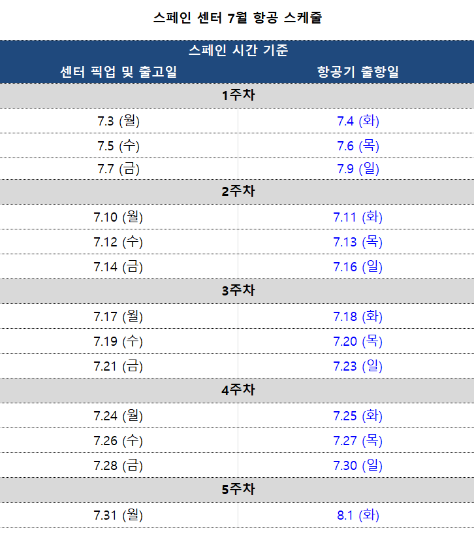
Task: Select the 3주차 section row
Action: pos(237,292)
